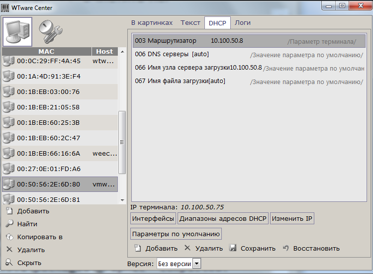373x274 pixels.
Task: Click terminal icon for 00:1B:EB:66:16:6A
Action: tap(8, 153)
